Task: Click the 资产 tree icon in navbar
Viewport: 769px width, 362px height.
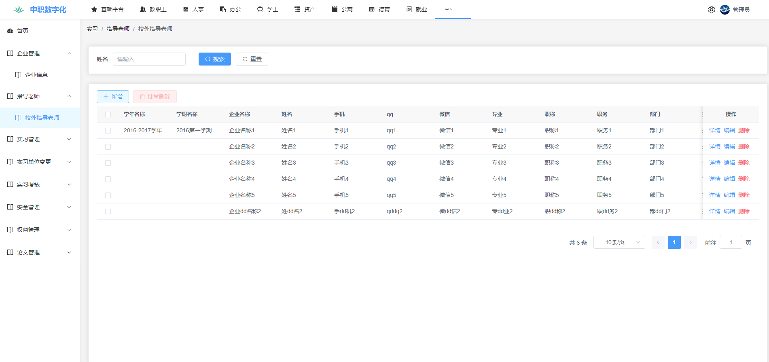Action: click(297, 9)
